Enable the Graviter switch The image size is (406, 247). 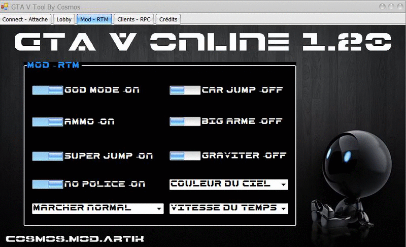pos(185,156)
